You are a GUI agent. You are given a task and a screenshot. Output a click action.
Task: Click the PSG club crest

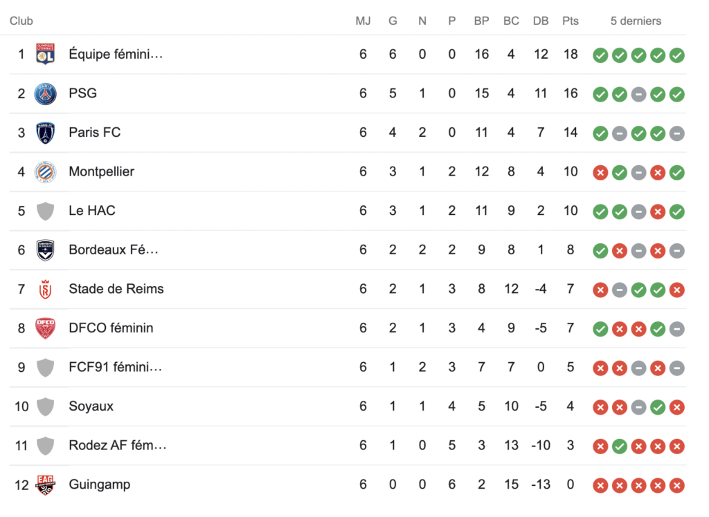(45, 93)
